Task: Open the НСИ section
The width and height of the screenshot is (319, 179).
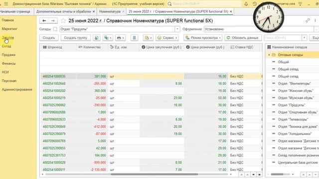Action: (x=5, y=72)
